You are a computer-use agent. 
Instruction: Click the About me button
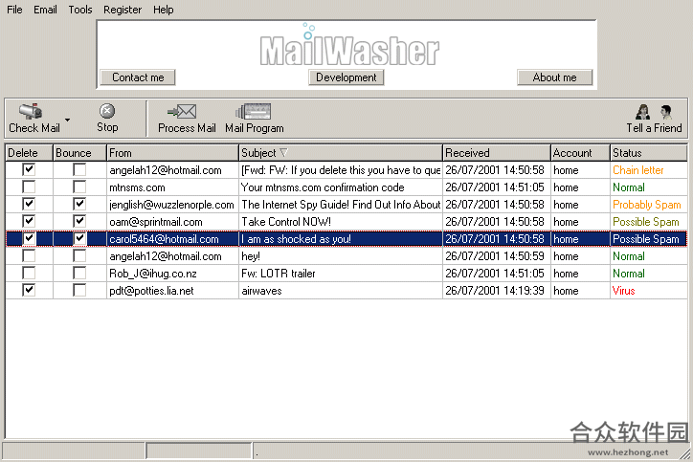click(554, 77)
